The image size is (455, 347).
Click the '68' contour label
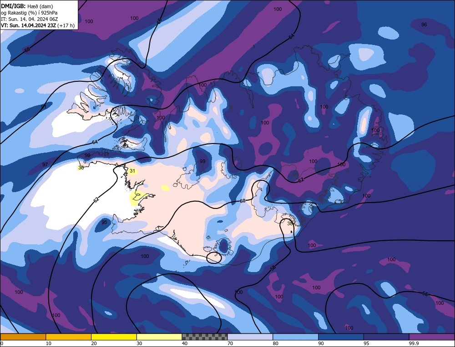pyautogui.click(x=27, y=50)
